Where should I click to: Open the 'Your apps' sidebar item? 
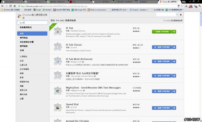(x=26, y=27)
